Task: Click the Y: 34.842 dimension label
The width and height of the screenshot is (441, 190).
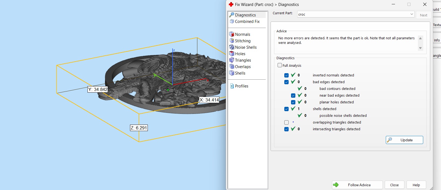Action: (x=98, y=89)
